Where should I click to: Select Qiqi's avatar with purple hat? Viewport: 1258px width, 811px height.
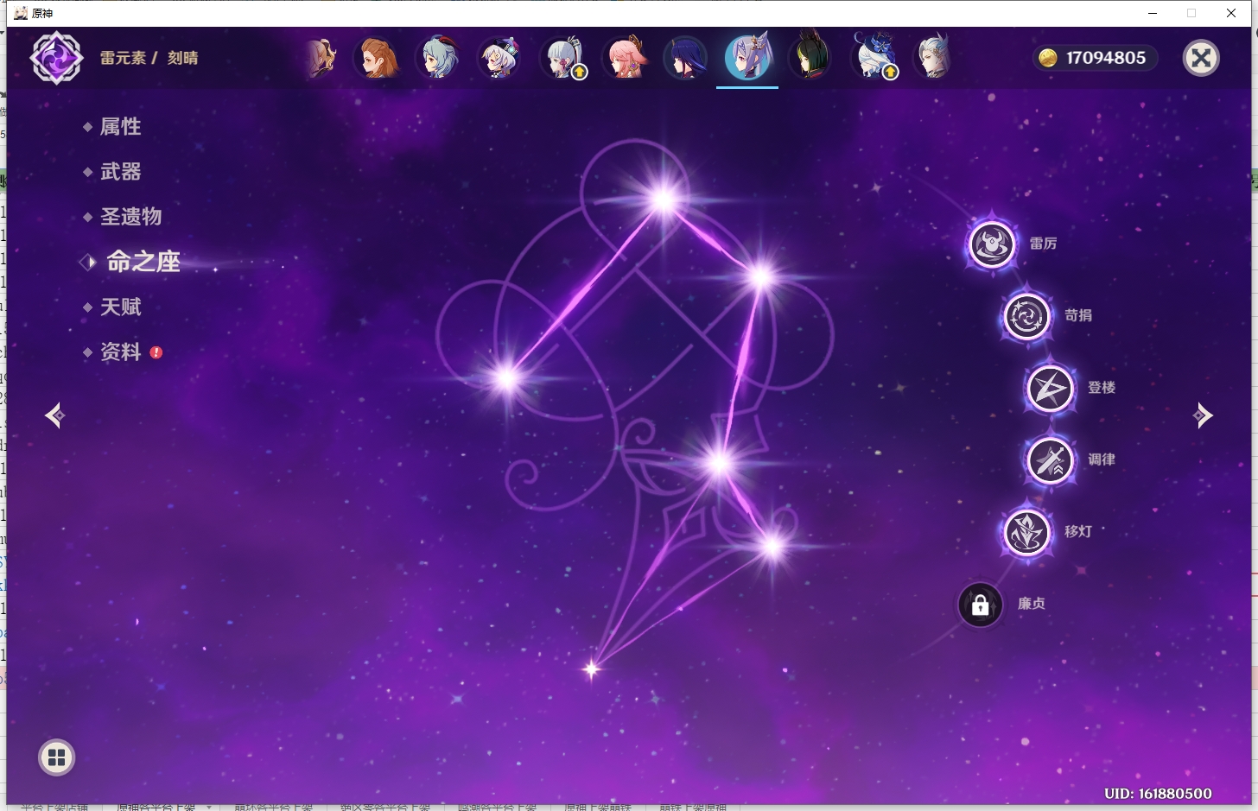tap(500, 58)
